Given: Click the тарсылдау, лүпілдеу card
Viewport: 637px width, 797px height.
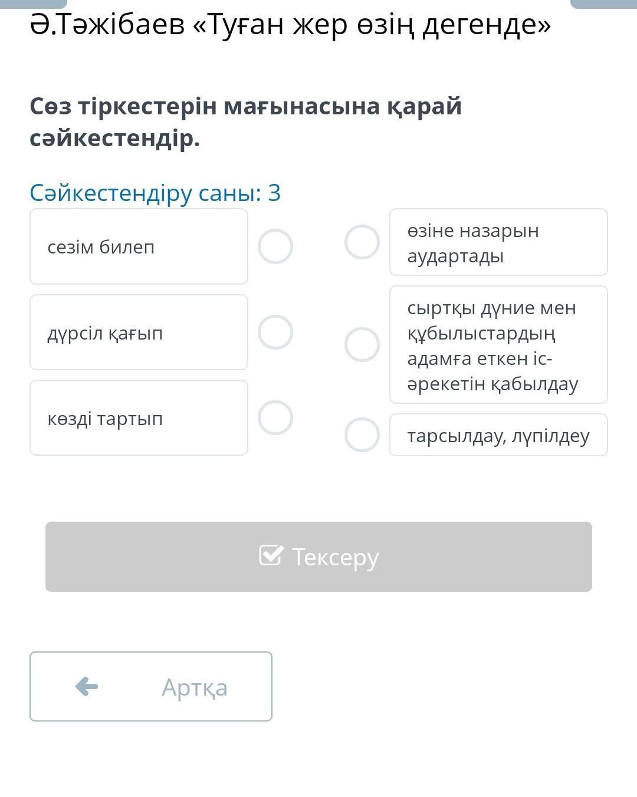Looking at the screenshot, I should tap(498, 435).
